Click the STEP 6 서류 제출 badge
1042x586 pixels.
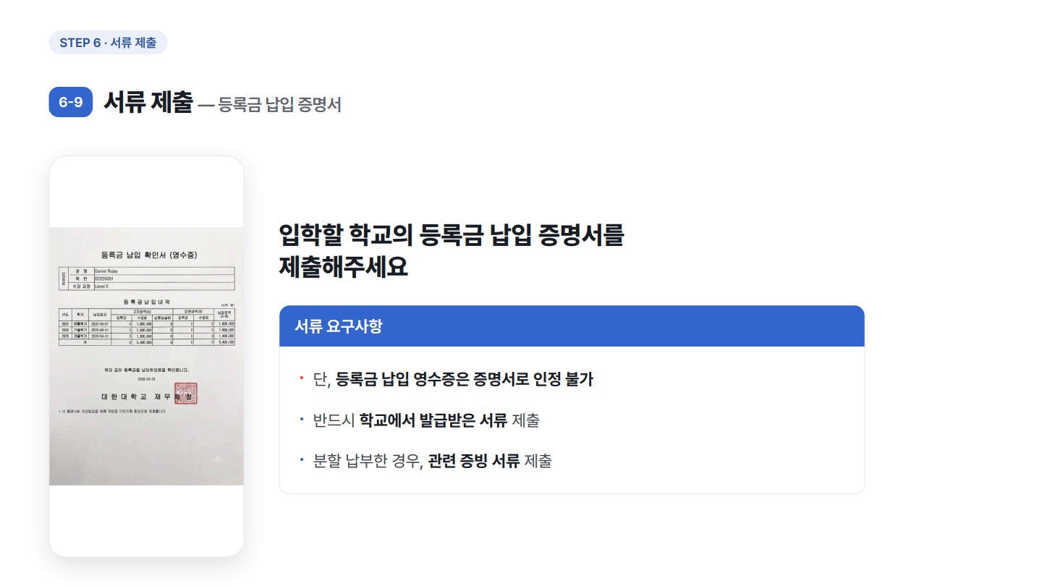(x=108, y=43)
